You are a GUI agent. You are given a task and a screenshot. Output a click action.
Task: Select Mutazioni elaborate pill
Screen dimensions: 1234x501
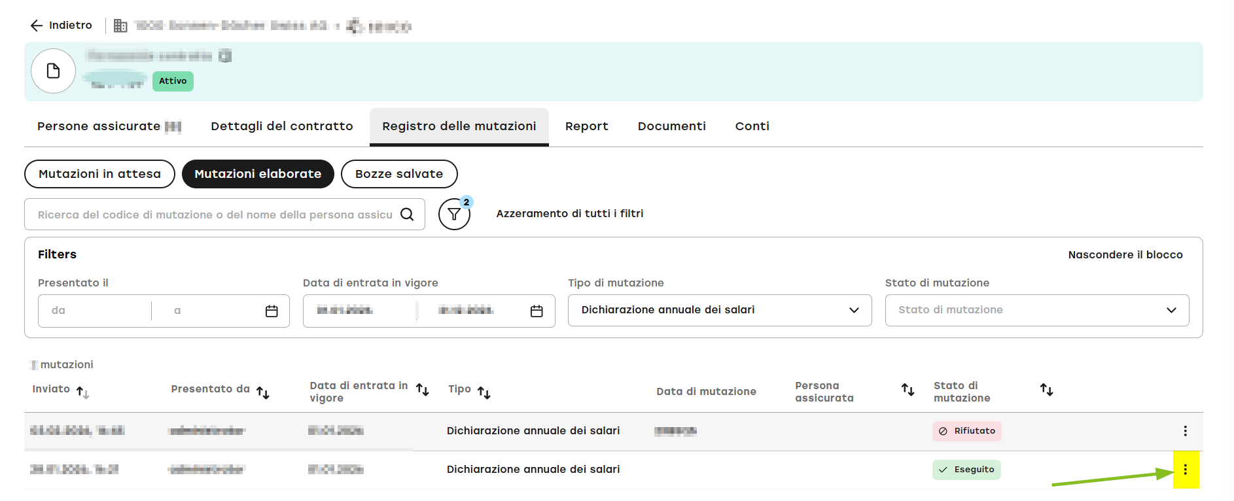click(x=258, y=174)
